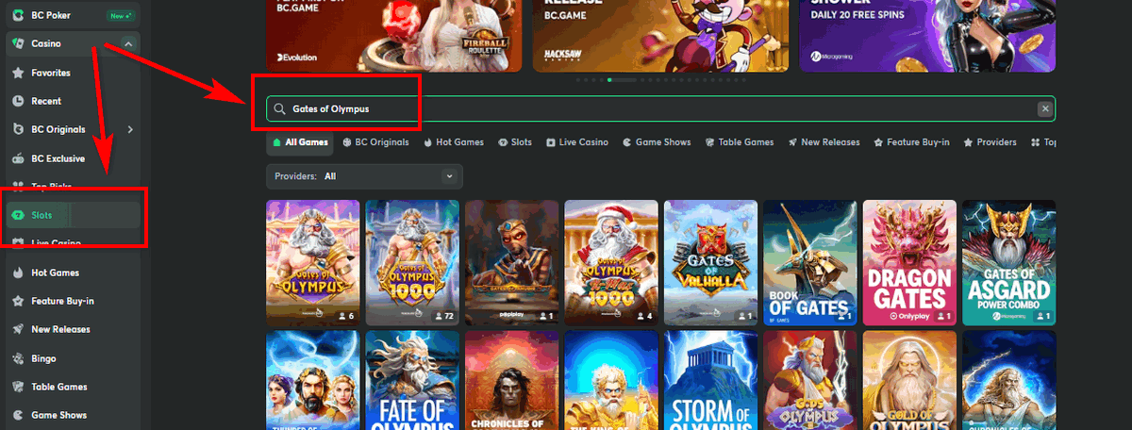
Task: Open Gates of Asgard Power Combo game
Action: [x=1008, y=262]
